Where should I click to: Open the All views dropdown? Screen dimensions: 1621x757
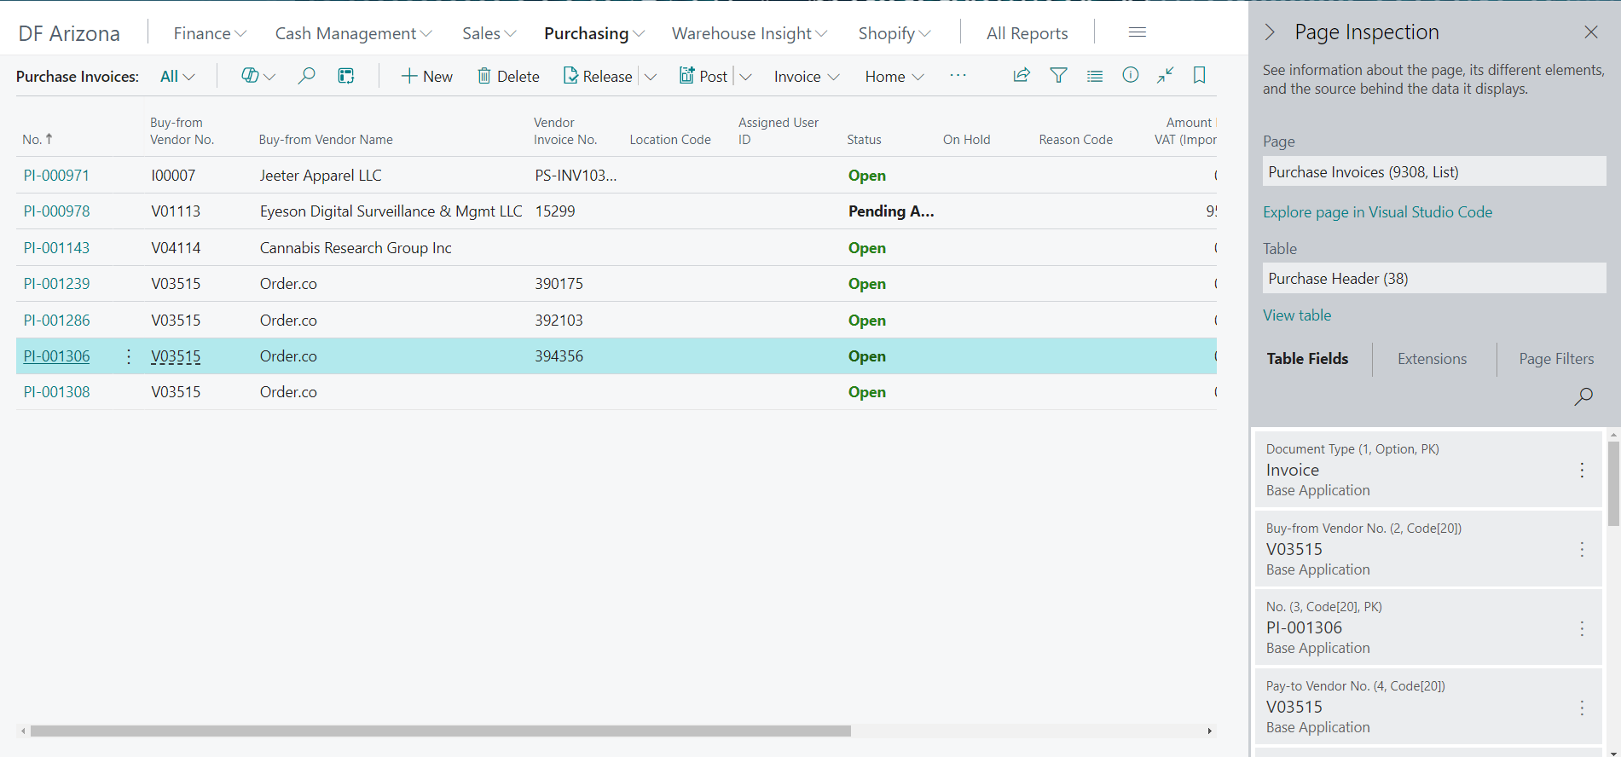(x=177, y=77)
